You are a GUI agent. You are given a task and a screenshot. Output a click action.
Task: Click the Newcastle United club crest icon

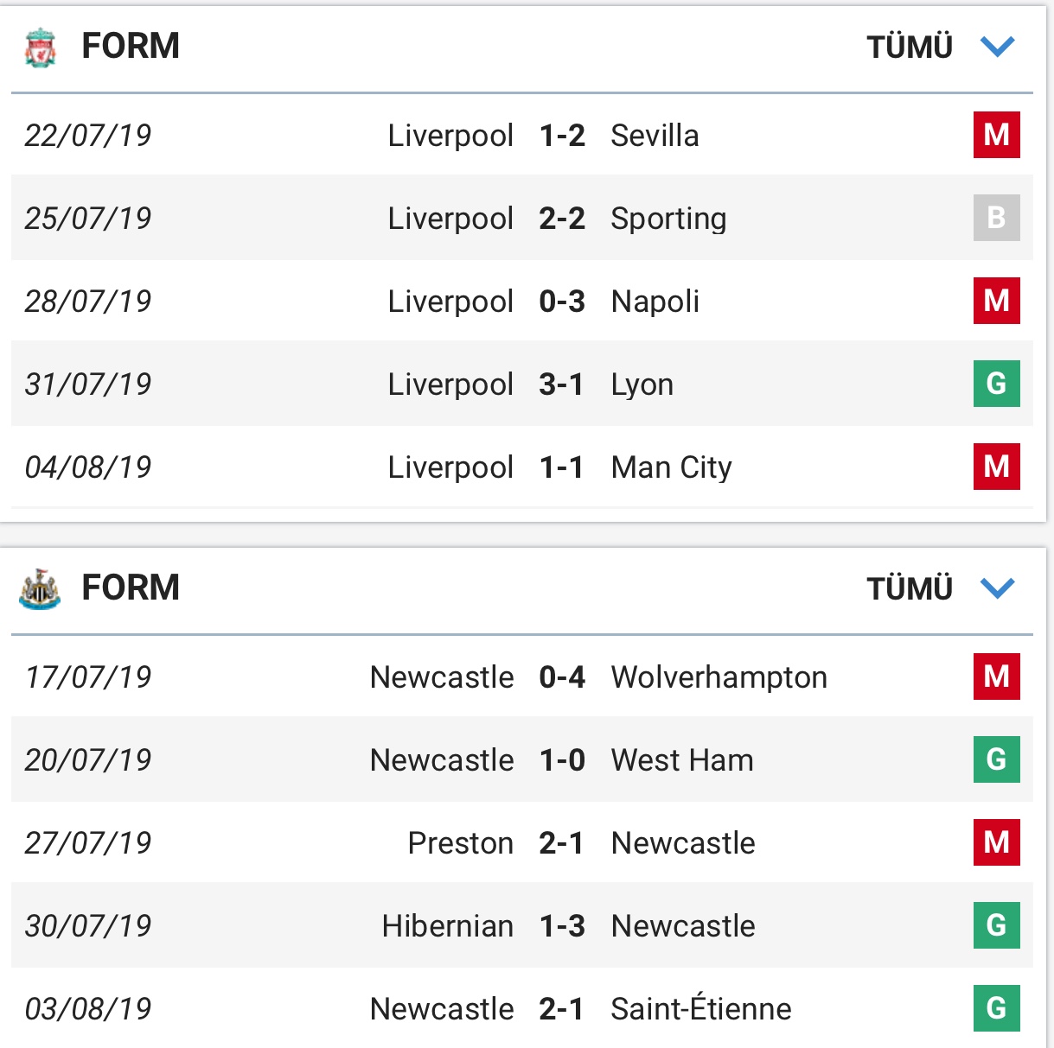tap(38, 588)
